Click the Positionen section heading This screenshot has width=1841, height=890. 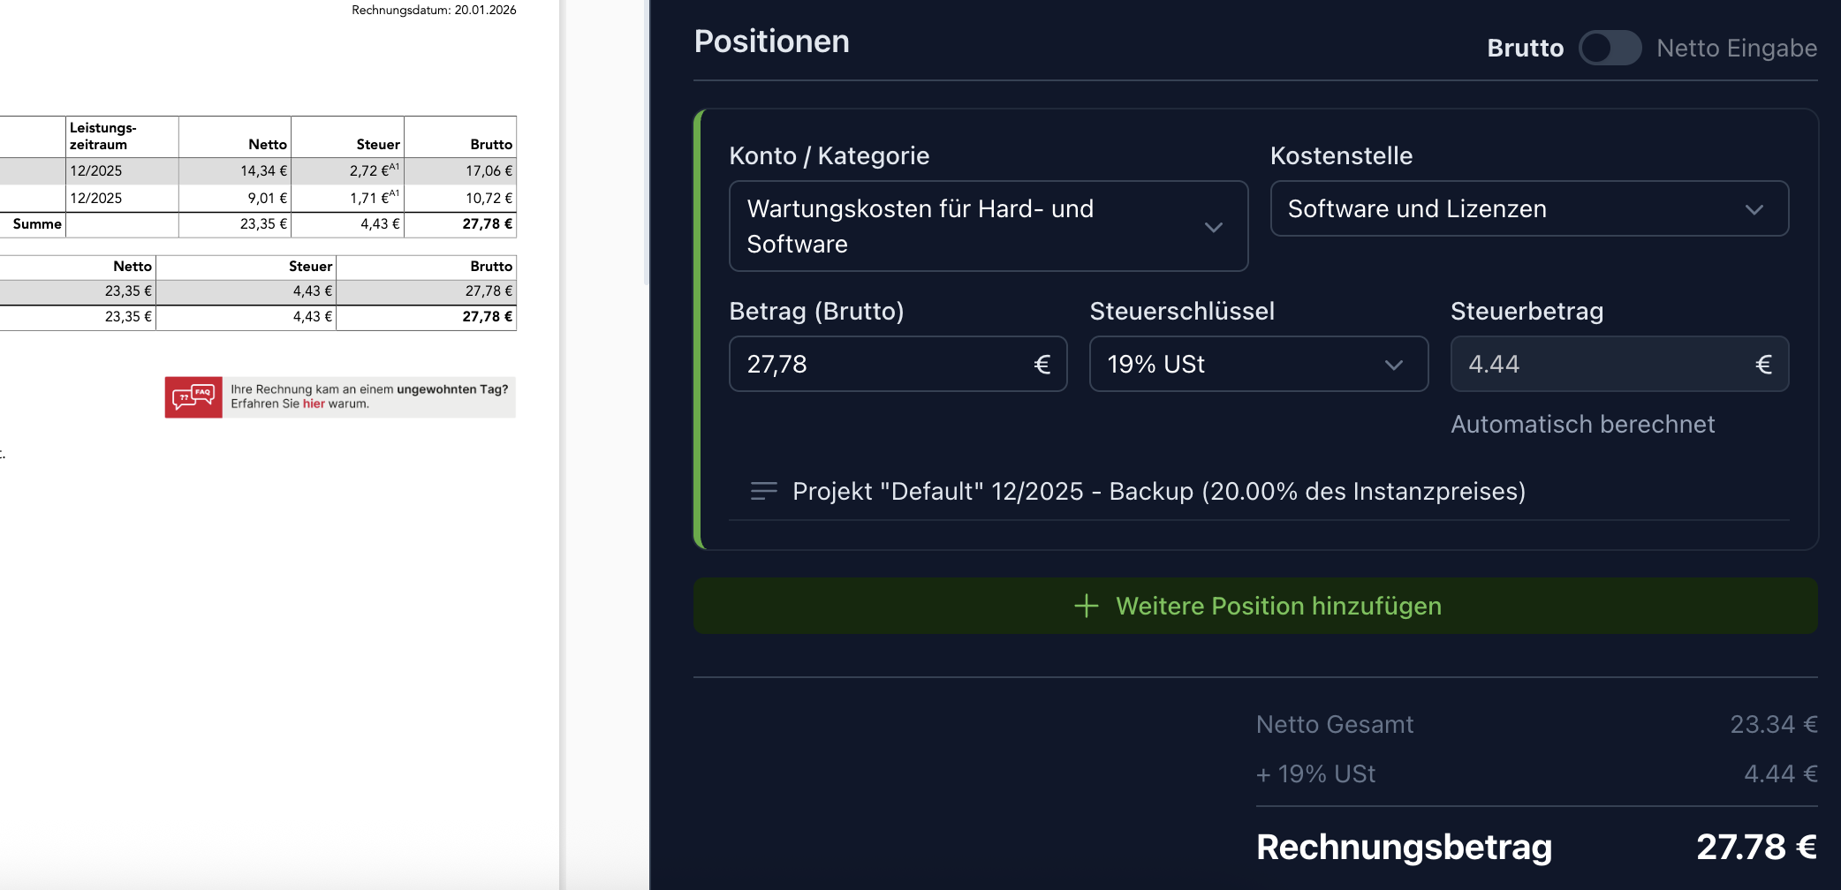[x=771, y=41]
